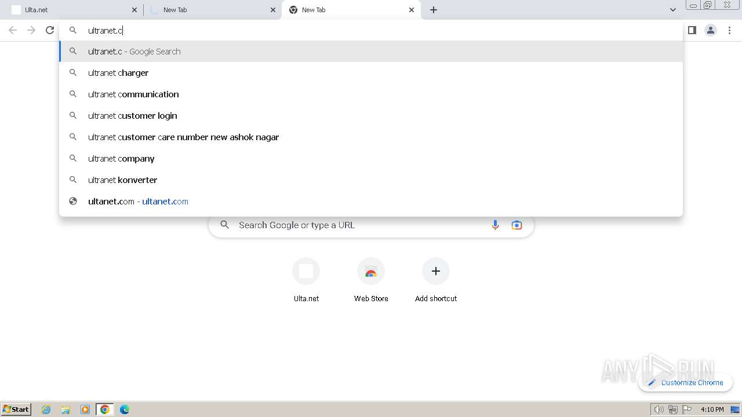Open the Windows Start menu
Screen dimensions: 742x417
[16, 409]
